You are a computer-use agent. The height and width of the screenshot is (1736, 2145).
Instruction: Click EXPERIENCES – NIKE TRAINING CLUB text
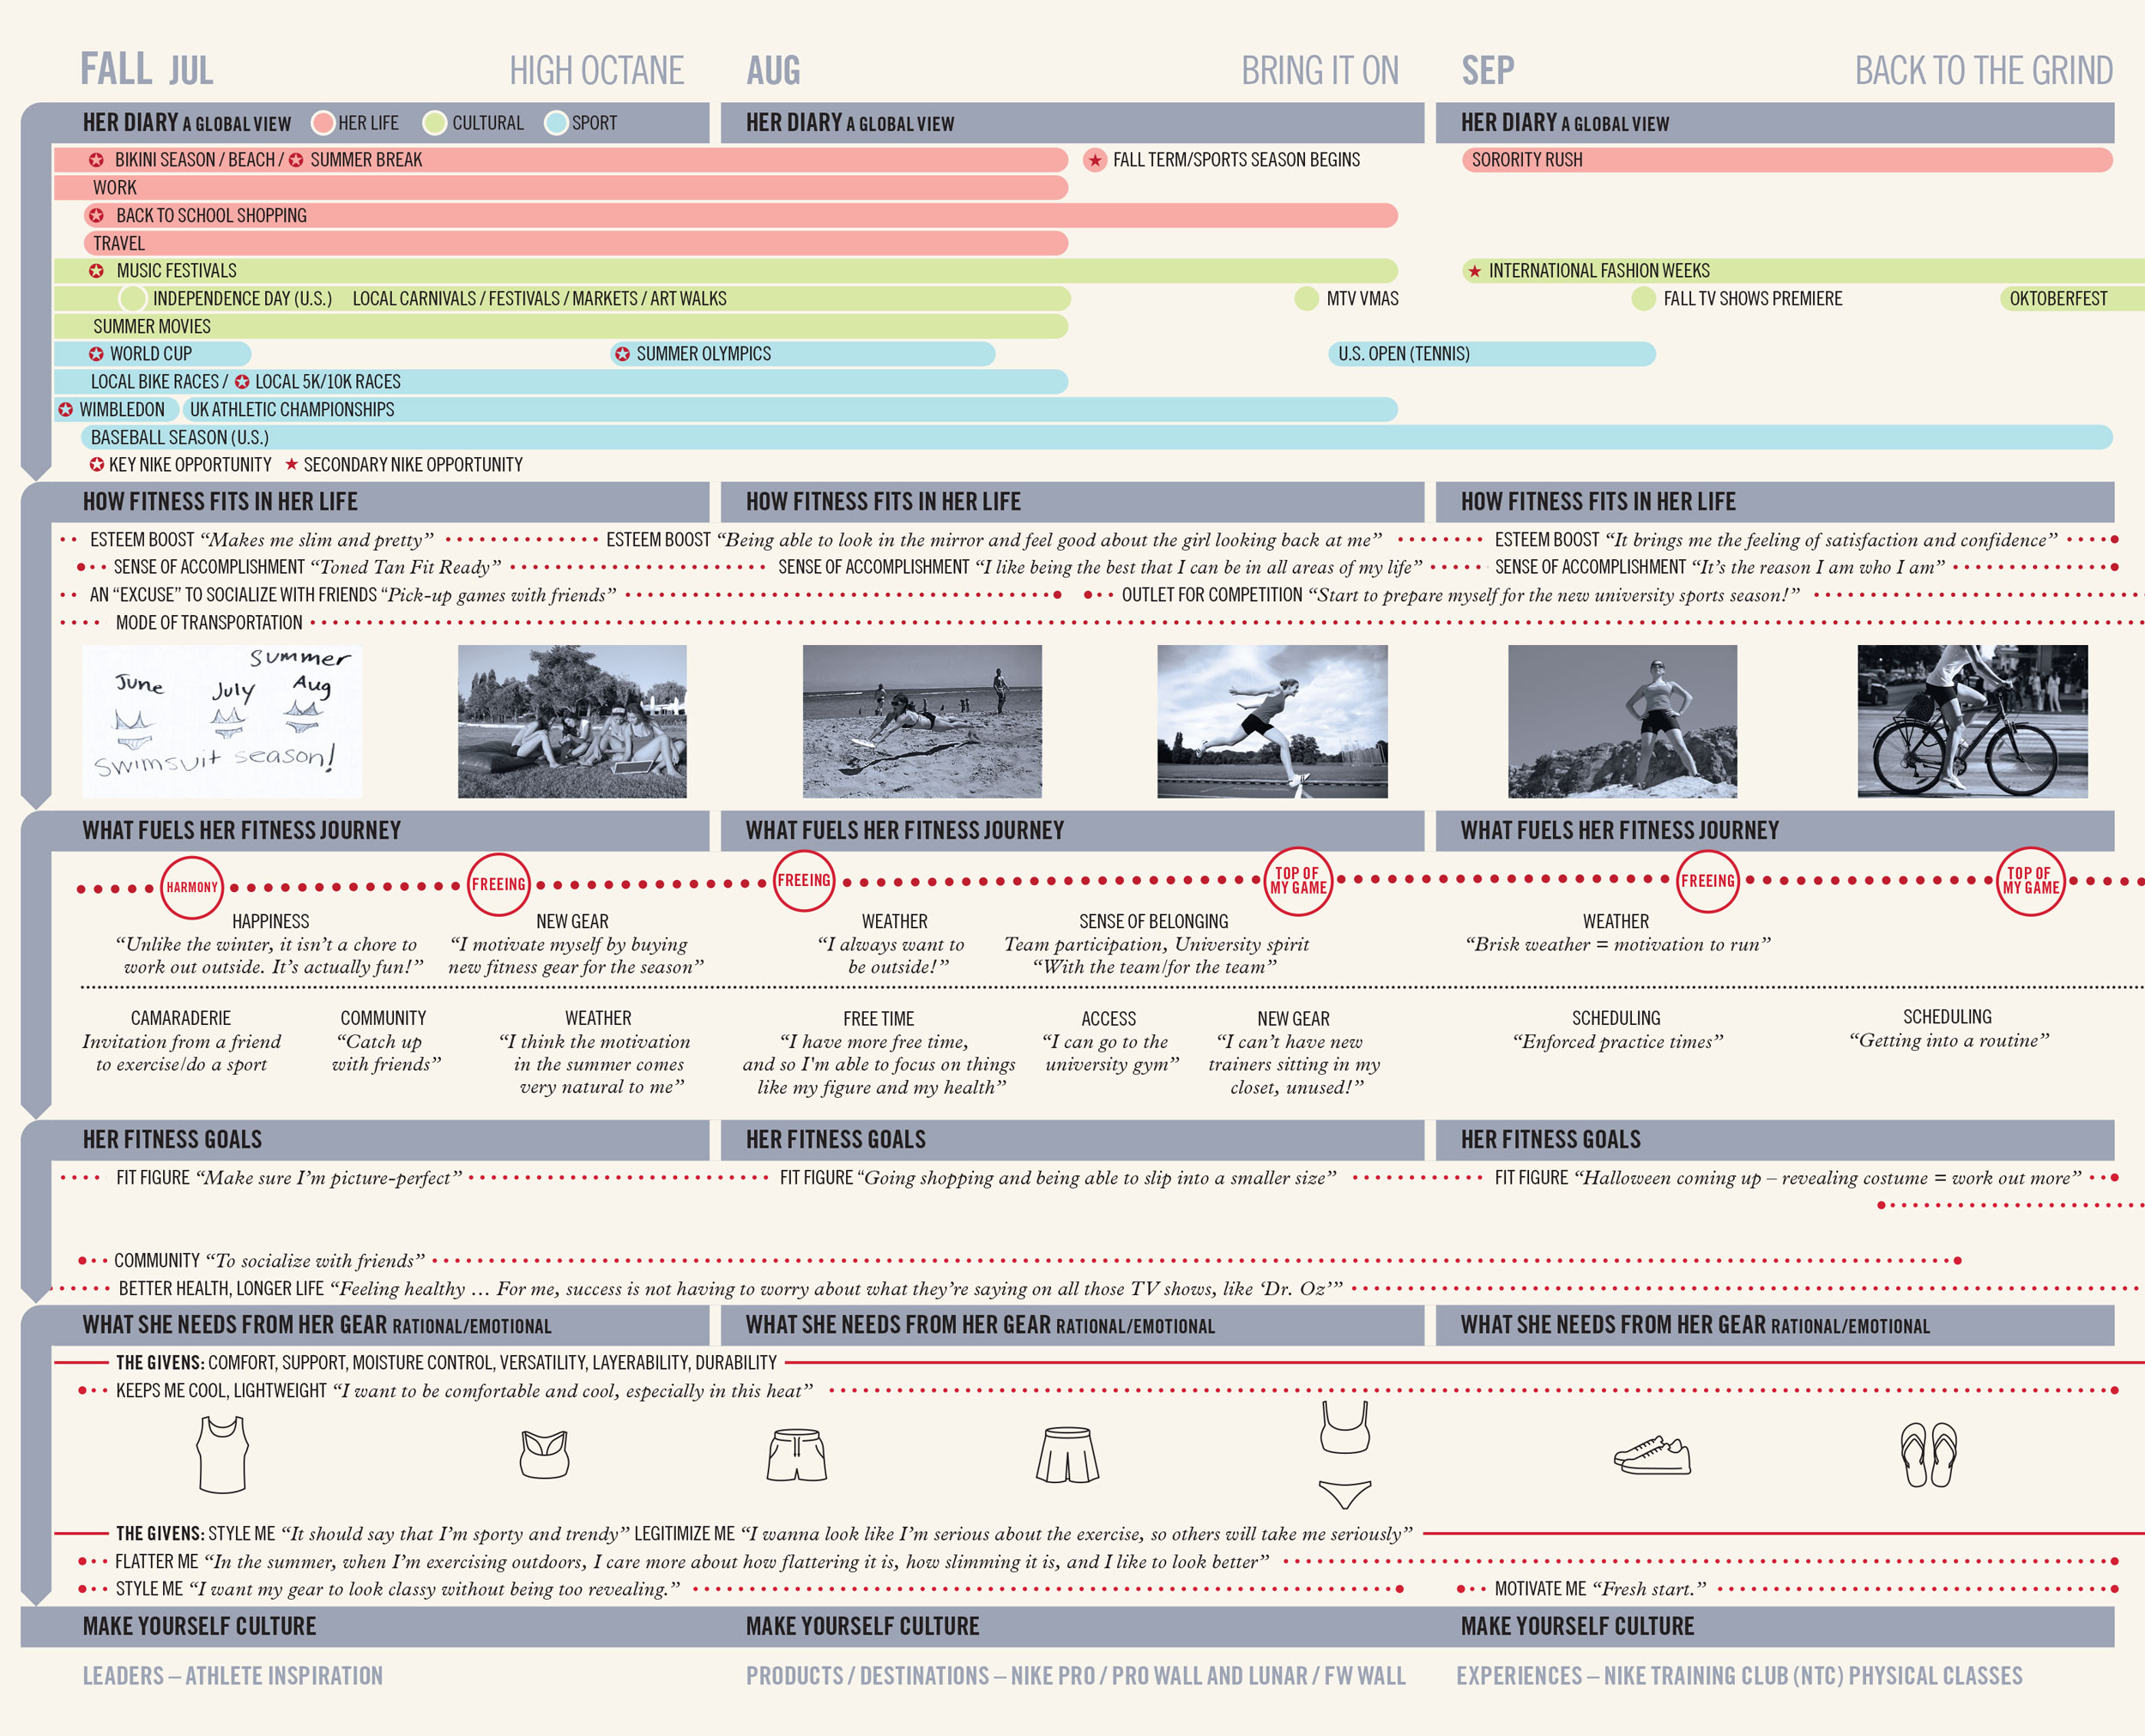[1739, 1676]
